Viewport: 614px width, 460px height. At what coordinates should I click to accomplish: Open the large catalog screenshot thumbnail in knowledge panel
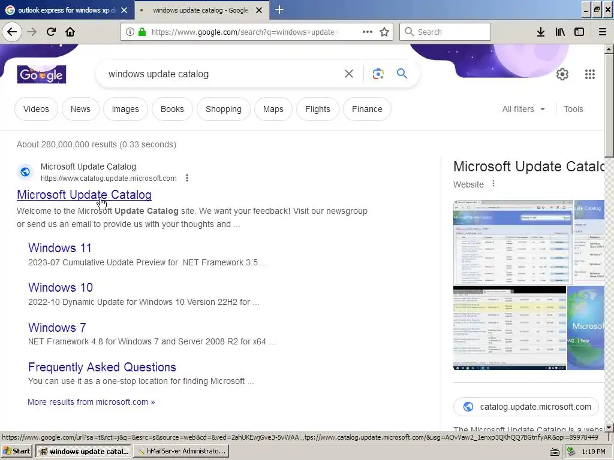(x=513, y=242)
